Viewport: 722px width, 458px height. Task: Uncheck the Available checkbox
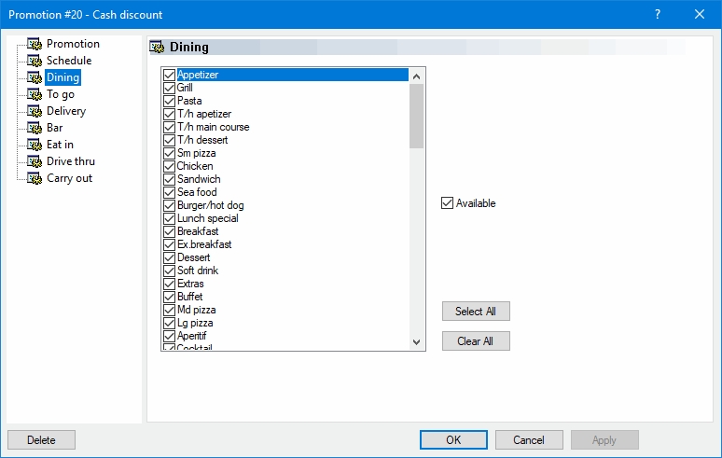point(448,203)
